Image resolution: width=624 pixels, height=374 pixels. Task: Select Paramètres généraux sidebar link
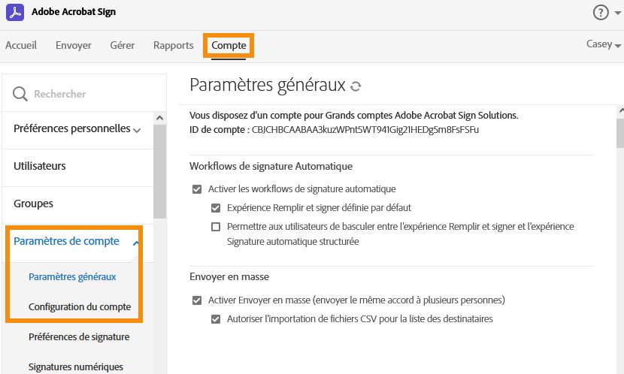point(72,277)
